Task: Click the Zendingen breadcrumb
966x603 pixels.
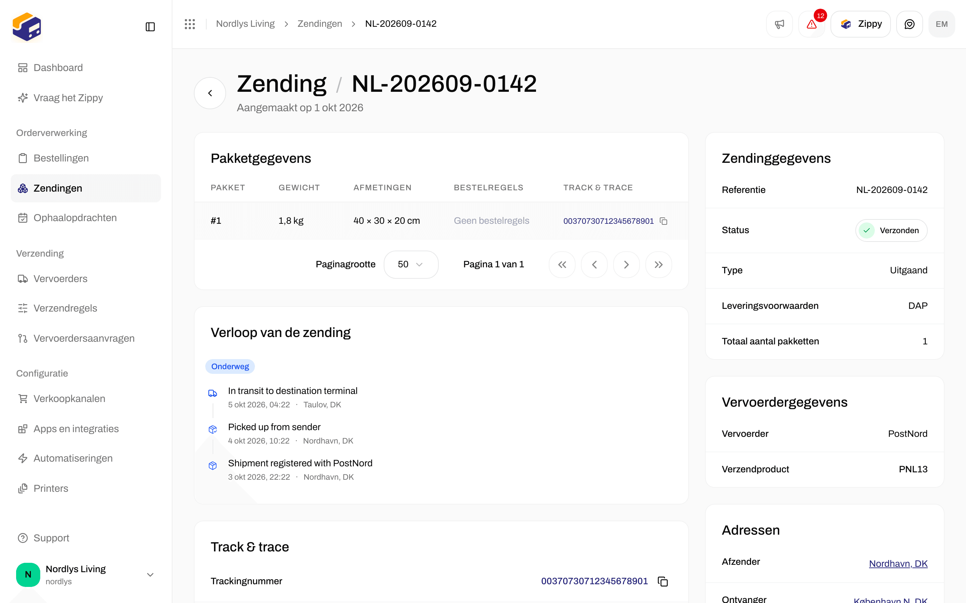Action: [x=320, y=24]
